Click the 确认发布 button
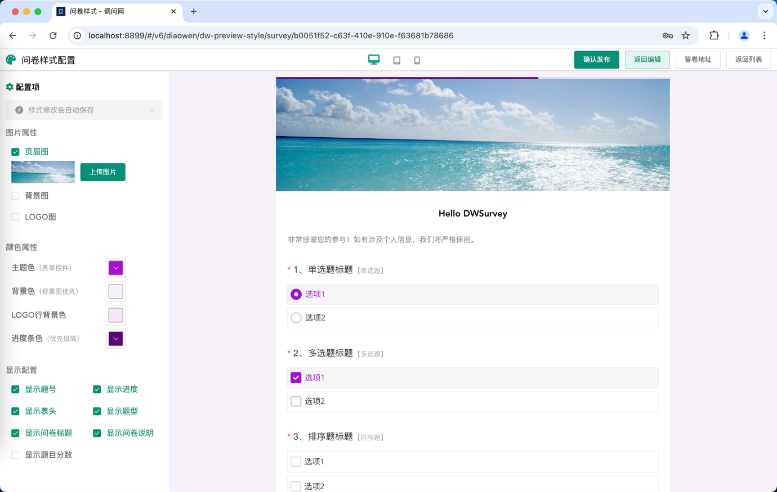This screenshot has width=777, height=492. tap(596, 60)
